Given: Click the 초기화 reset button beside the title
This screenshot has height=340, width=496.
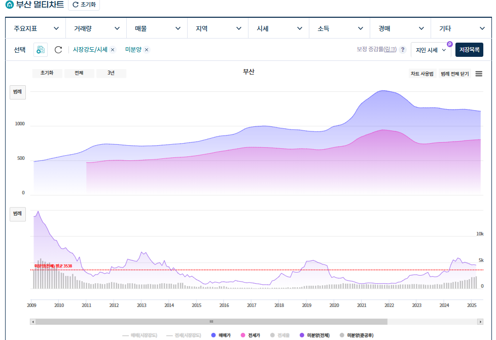Looking at the screenshot, I should click(84, 5).
